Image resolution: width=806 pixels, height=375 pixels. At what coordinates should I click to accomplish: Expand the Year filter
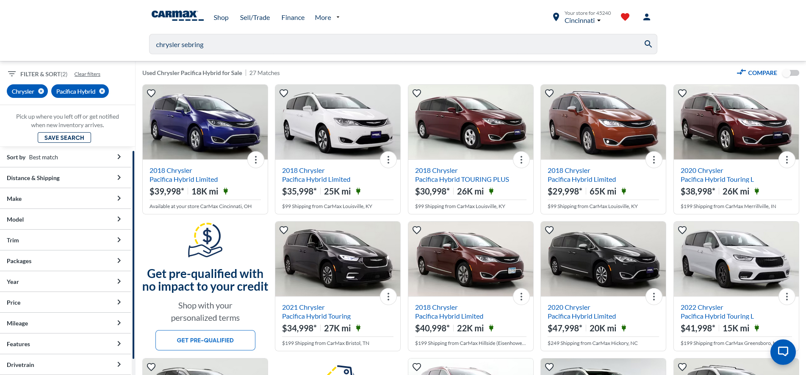[64, 282]
